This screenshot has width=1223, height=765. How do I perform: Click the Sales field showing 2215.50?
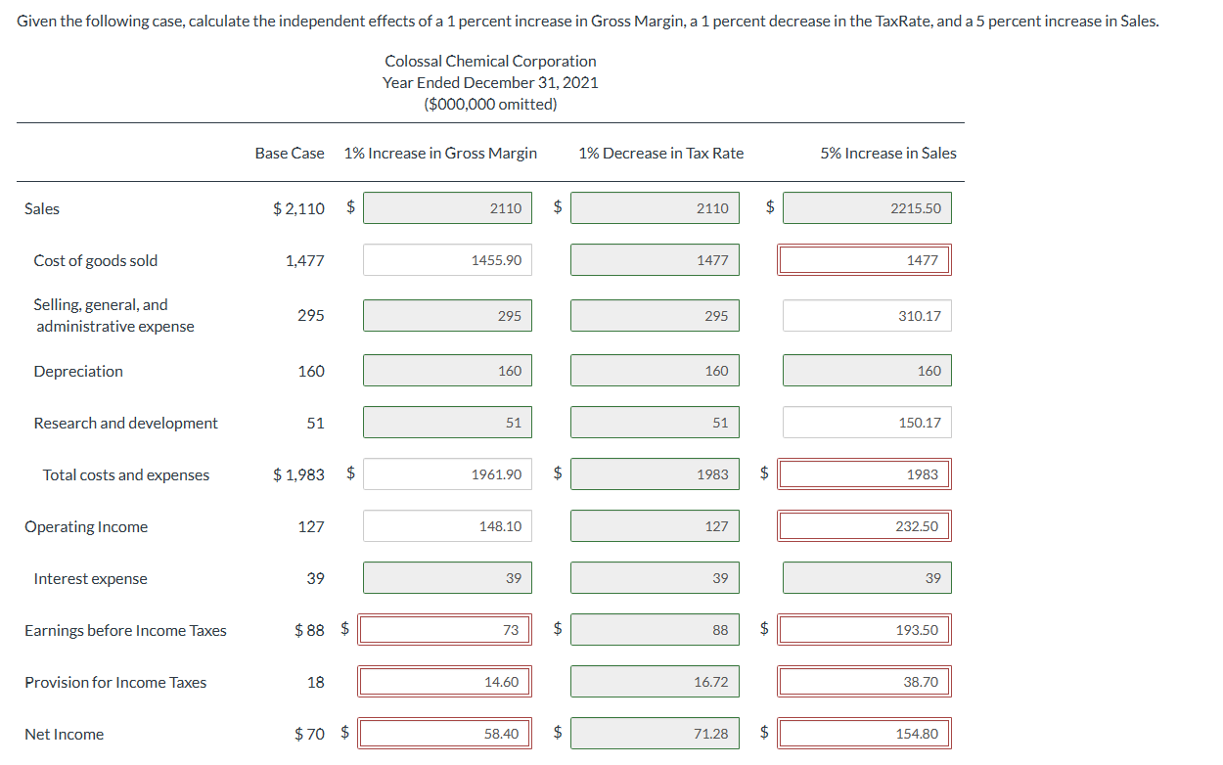coord(867,207)
